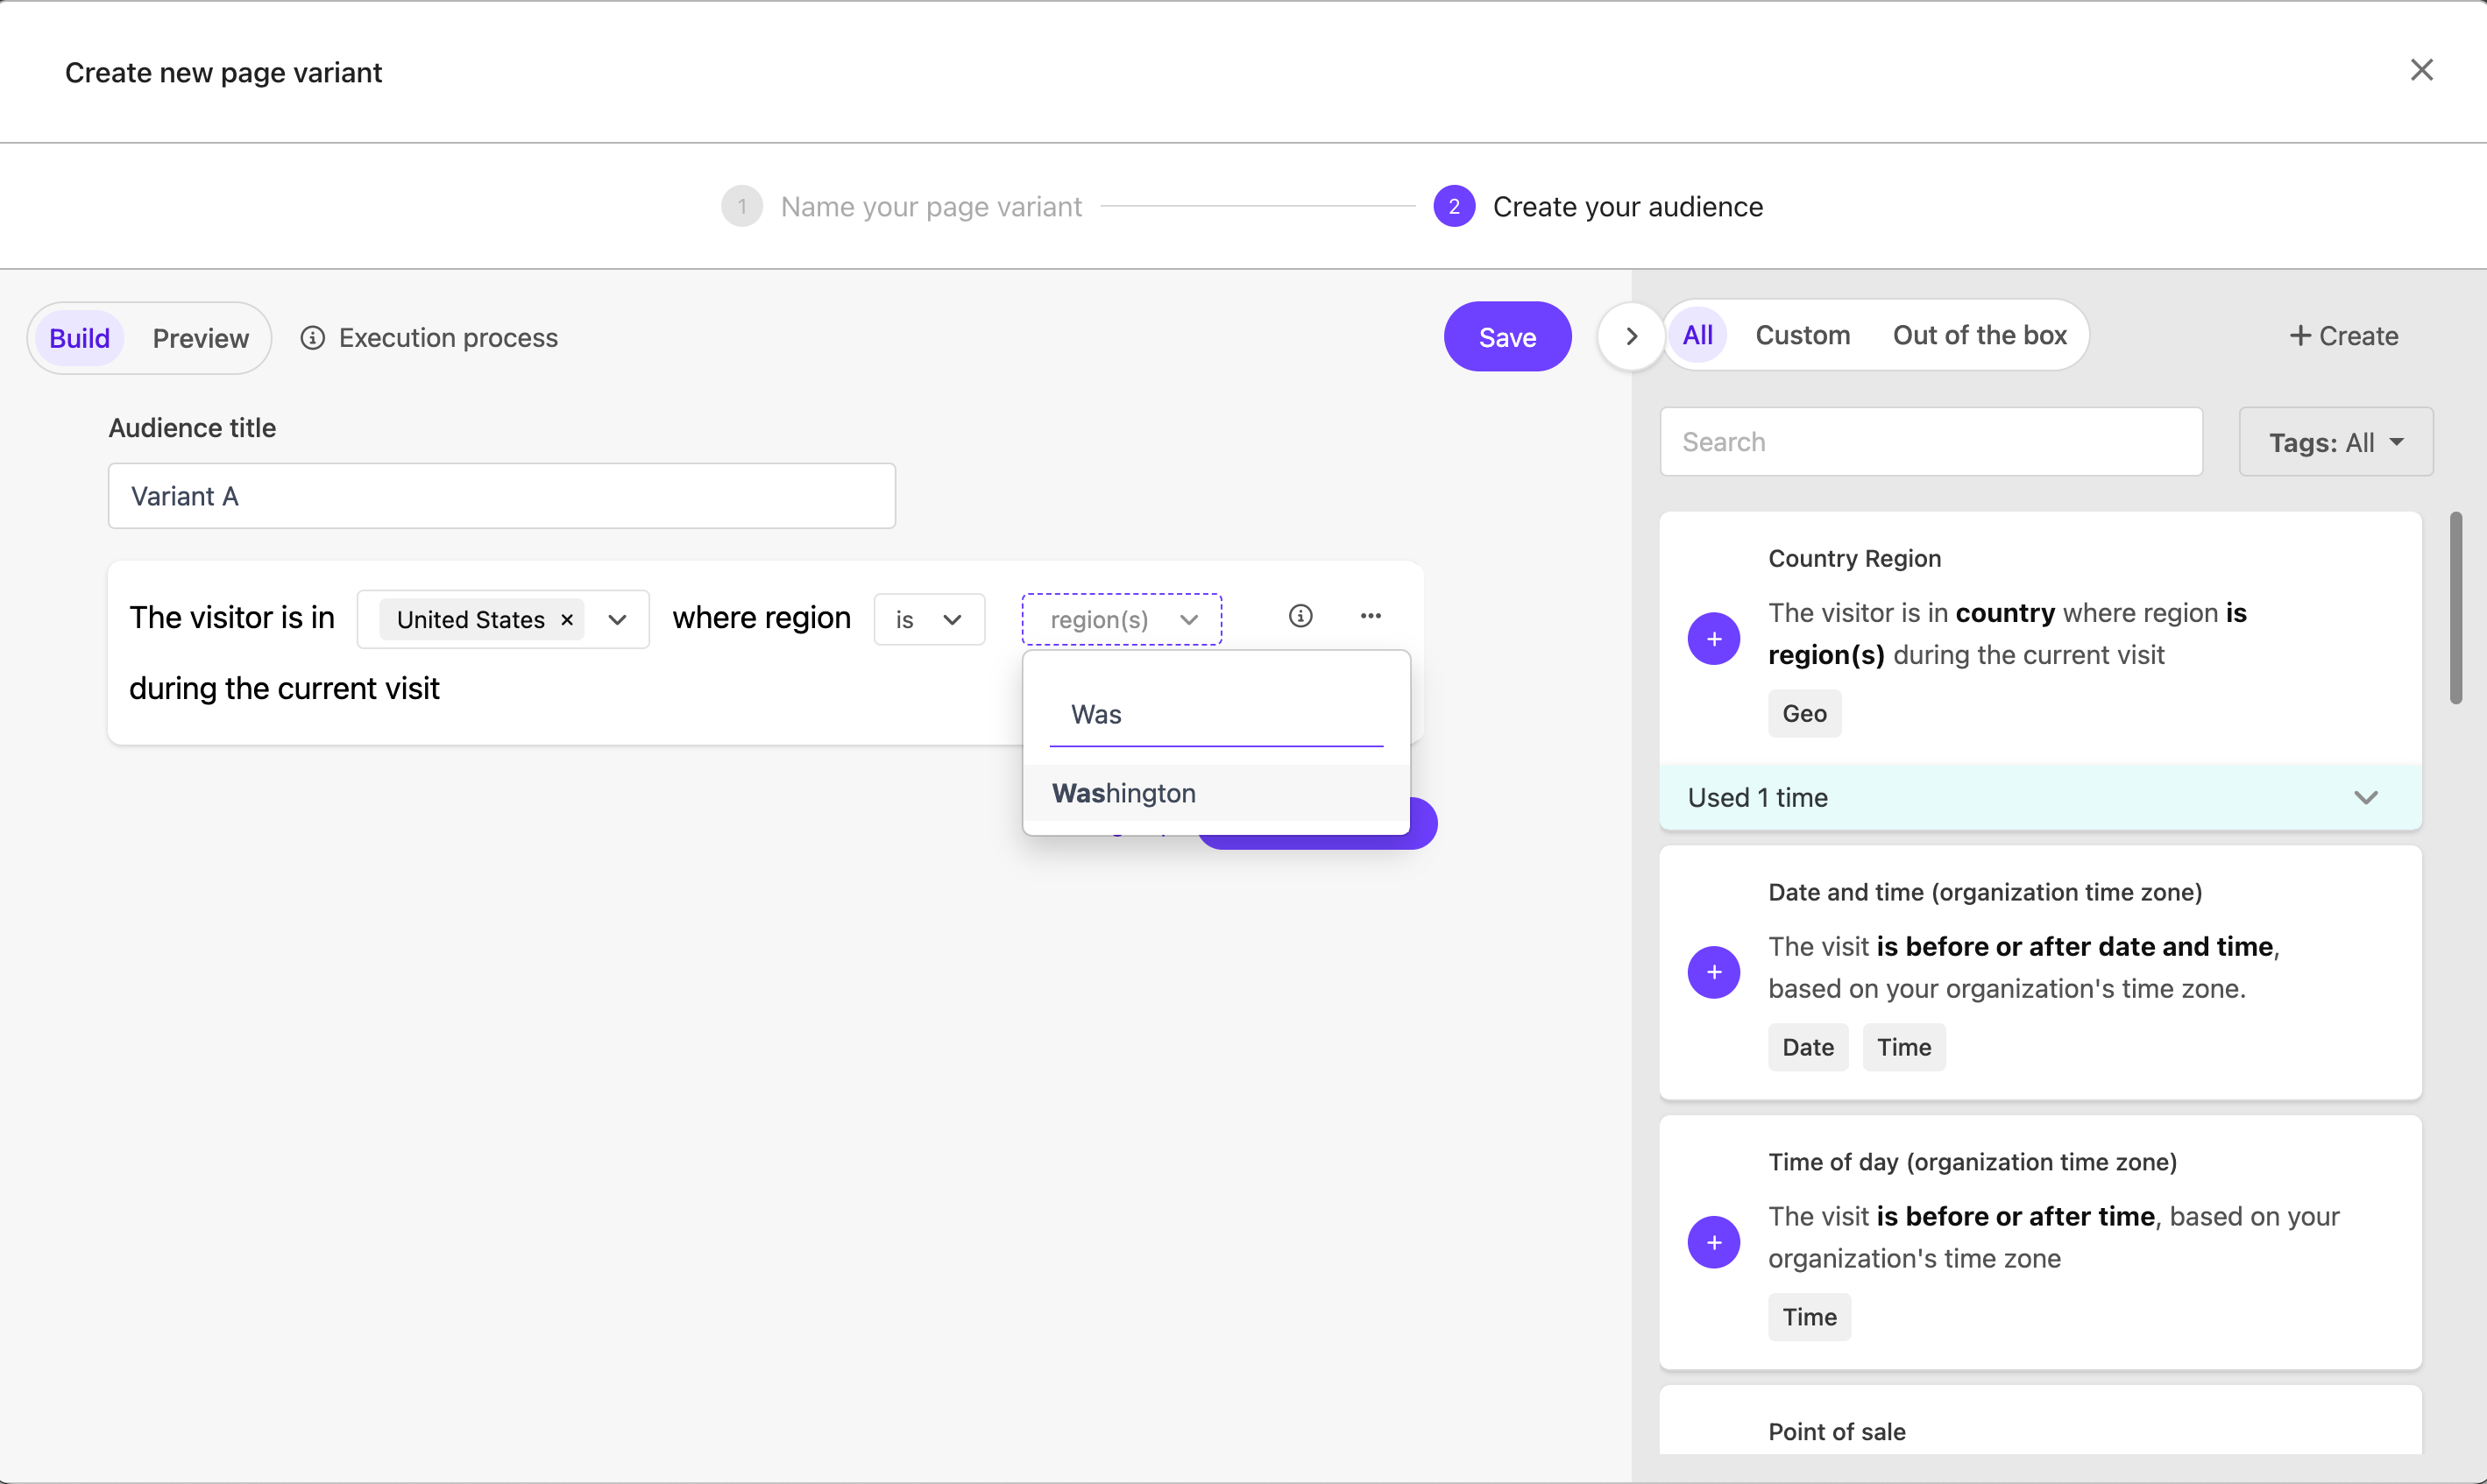The height and width of the screenshot is (1484, 2487).
Task: Select Washington from the suggestions list
Action: click(x=1123, y=793)
